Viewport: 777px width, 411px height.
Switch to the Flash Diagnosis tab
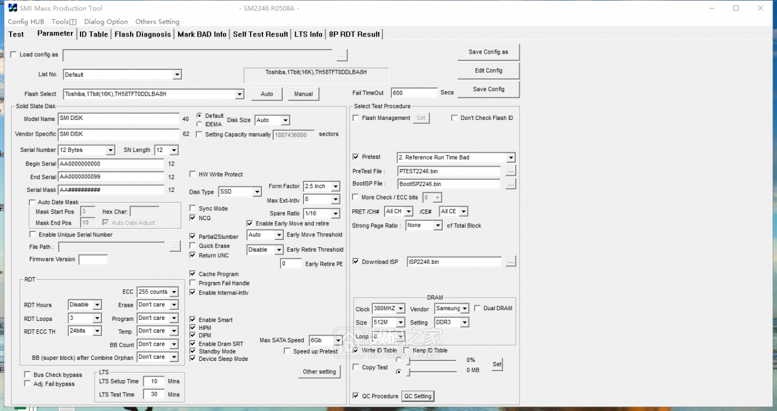click(142, 34)
